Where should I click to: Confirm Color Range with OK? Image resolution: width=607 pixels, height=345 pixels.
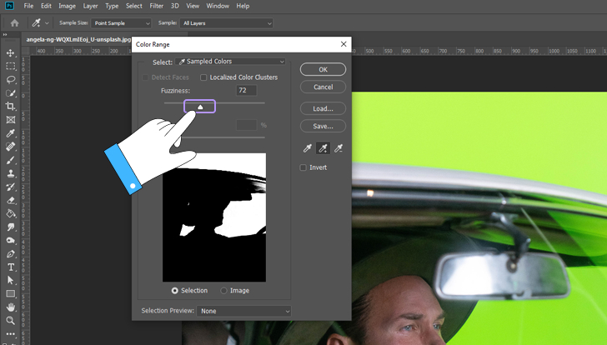point(323,70)
